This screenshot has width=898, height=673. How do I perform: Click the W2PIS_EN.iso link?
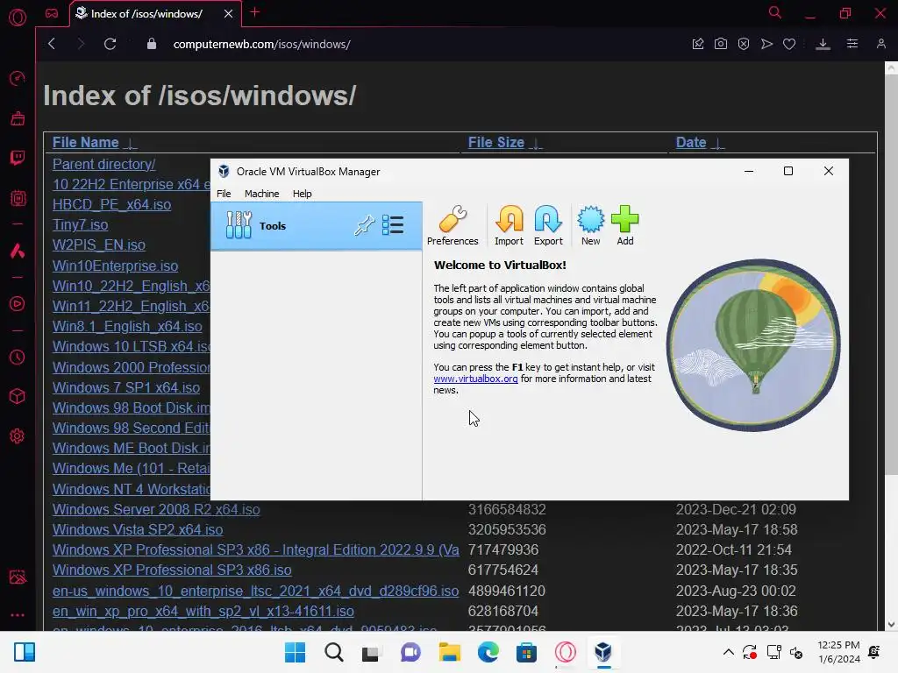point(99,245)
